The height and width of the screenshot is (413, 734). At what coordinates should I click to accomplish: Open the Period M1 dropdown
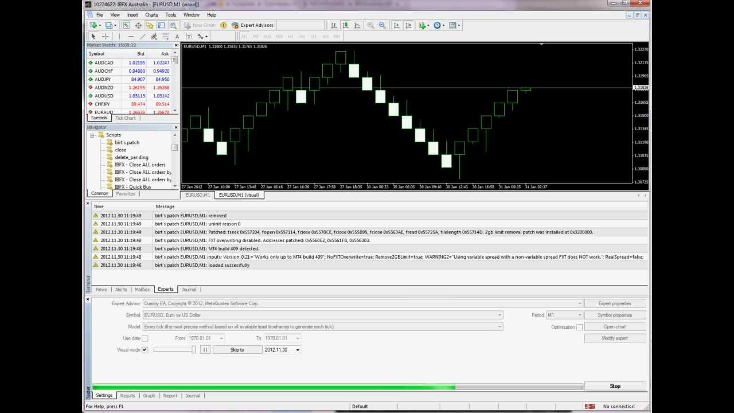pyautogui.click(x=579, y=315)
